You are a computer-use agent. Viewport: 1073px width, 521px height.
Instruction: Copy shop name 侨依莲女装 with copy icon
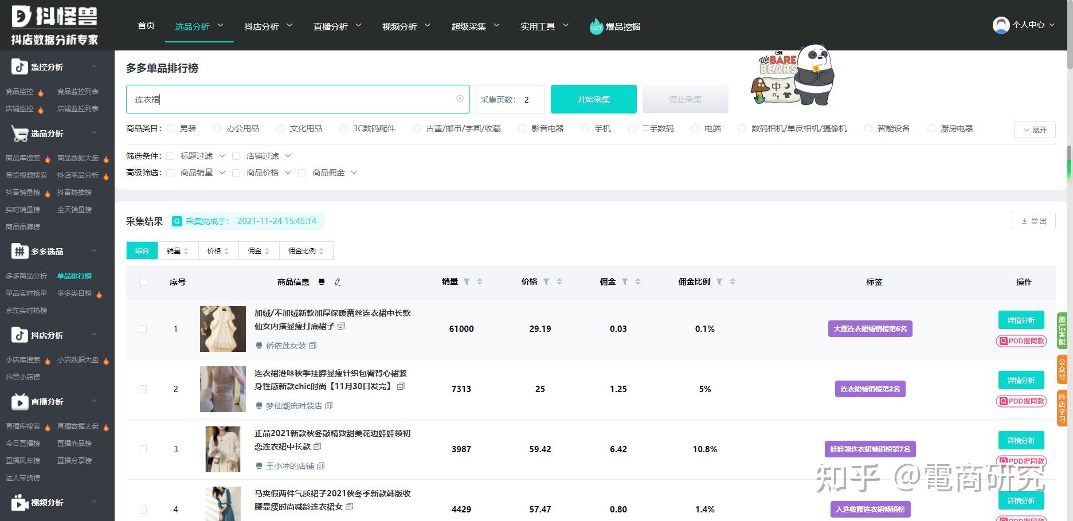click(312, 346)
